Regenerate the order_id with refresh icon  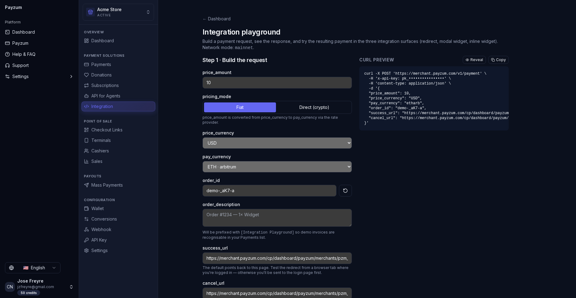345,191
